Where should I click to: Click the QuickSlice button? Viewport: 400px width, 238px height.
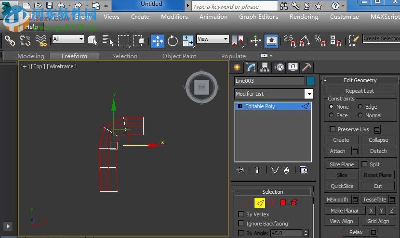coord(342,186)
